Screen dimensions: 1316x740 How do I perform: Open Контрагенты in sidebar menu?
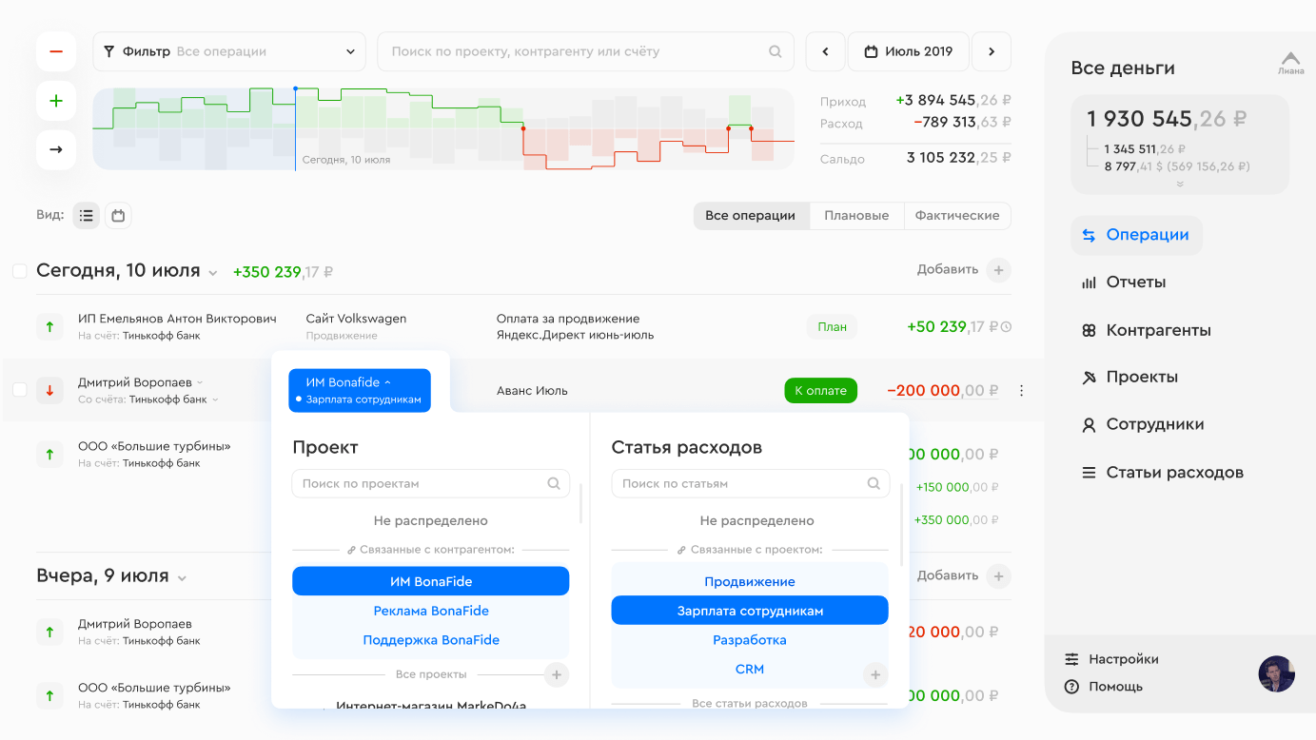pos(1158,330)
